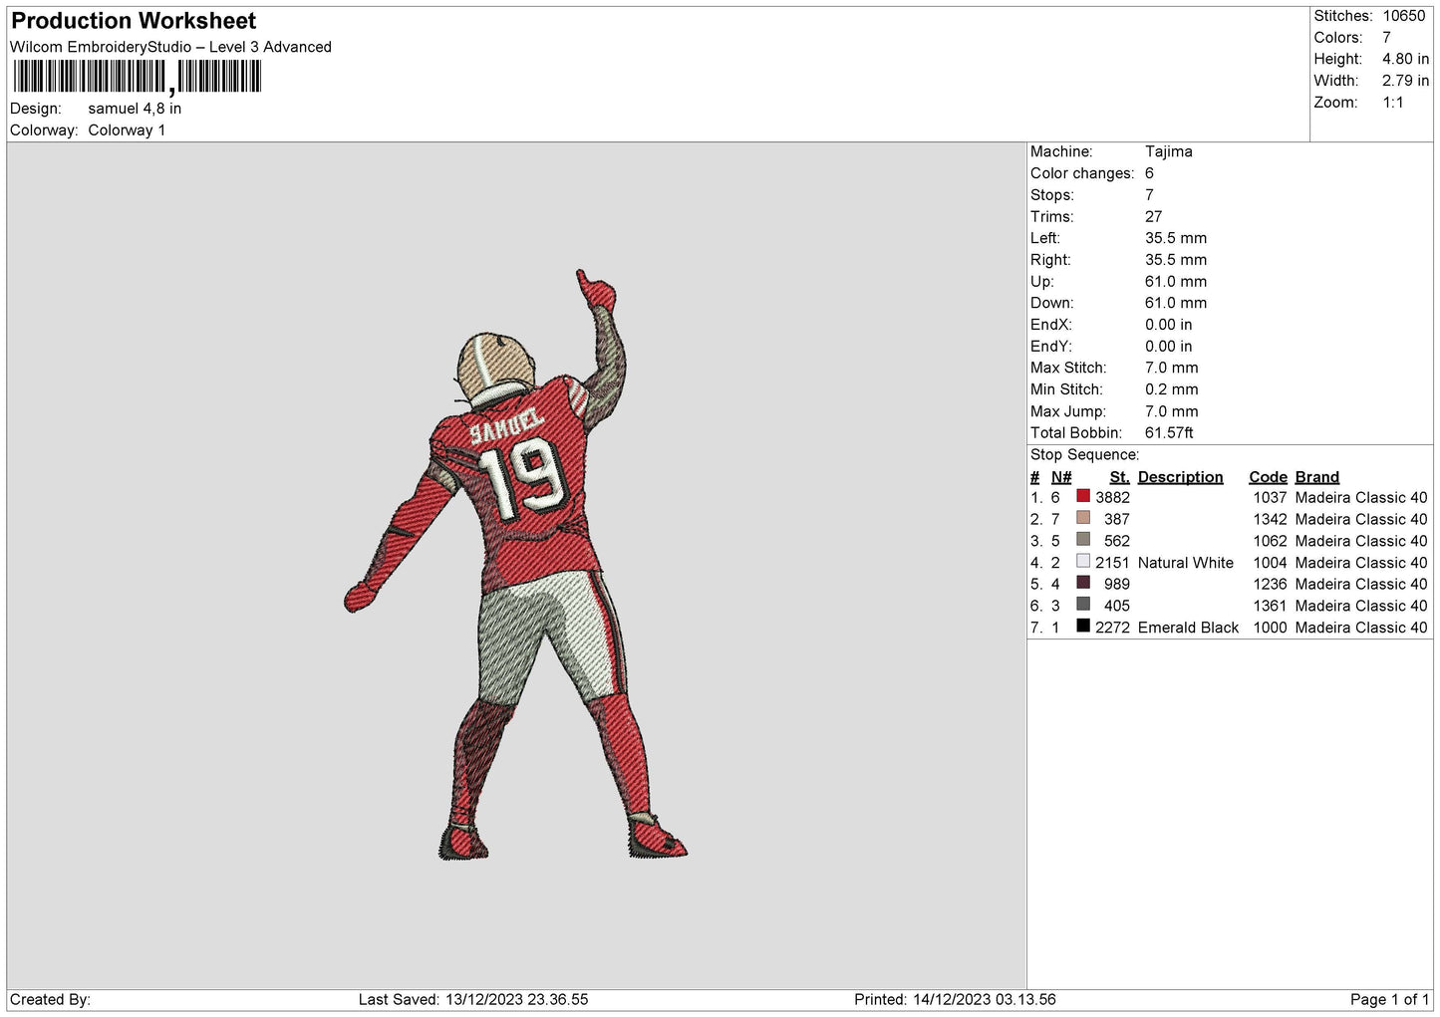
Task: Click the 'Colorway 1' value
Action: point(127,130)
